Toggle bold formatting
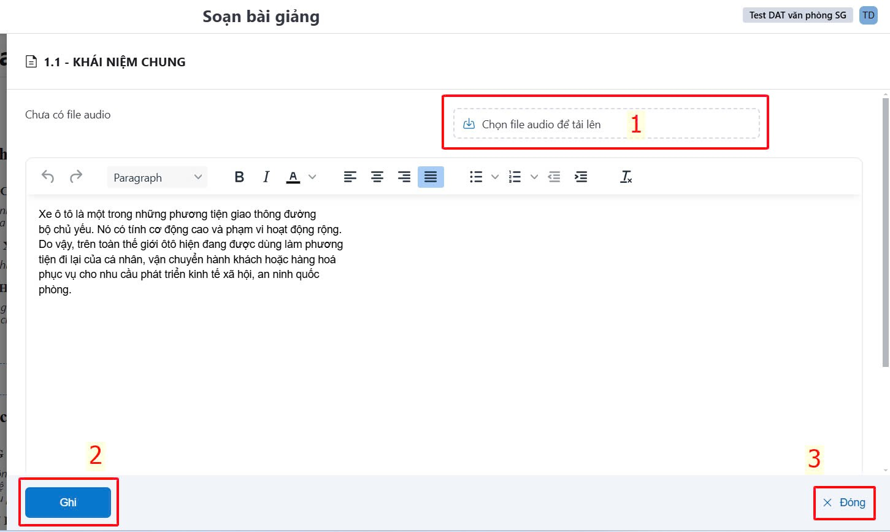Viewport: 890px width, 532px height. point(239,177)
